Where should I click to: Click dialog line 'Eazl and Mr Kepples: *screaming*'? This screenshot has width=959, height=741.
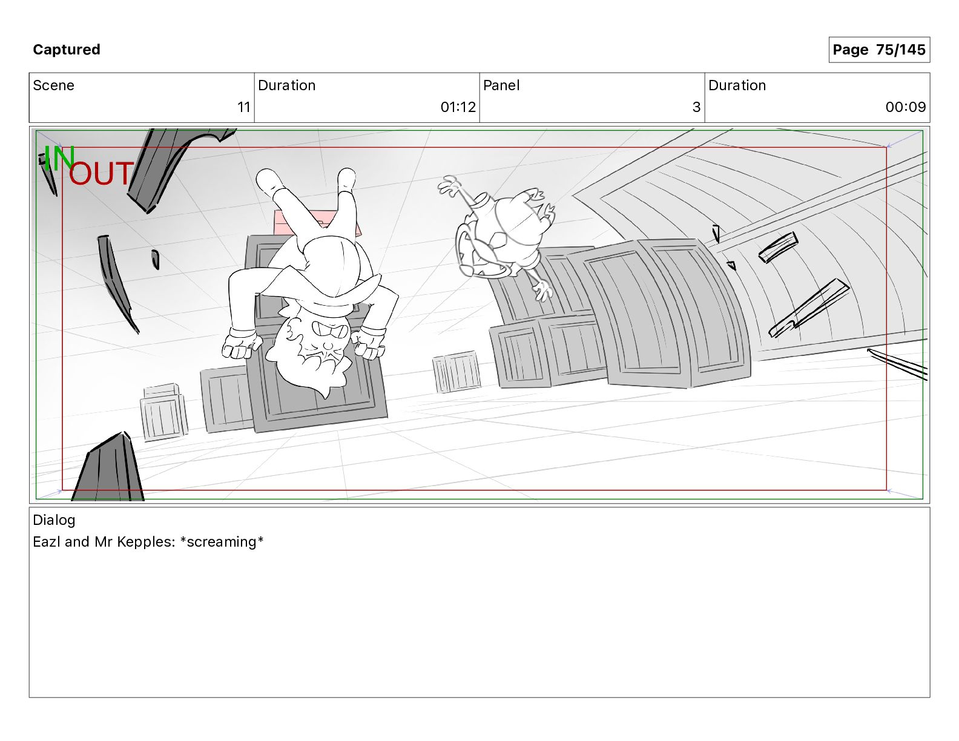point(148,542)
